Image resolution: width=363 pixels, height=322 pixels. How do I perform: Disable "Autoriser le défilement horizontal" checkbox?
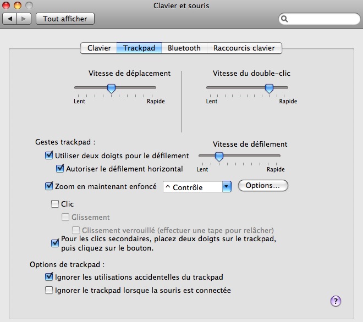point(61,169)
